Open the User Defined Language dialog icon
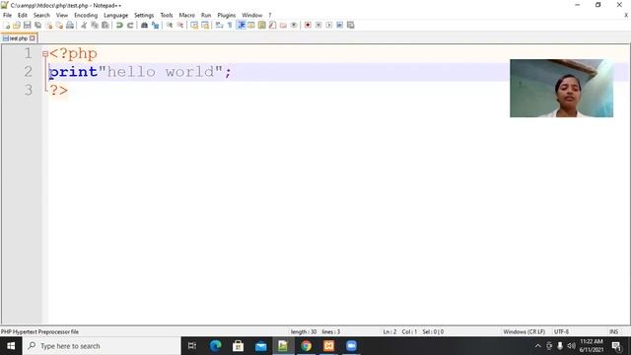The height and width of the screenshot is (355, 631). click(251, 25)
